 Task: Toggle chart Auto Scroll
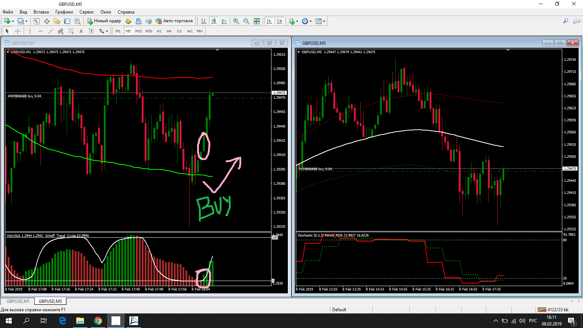269,21
